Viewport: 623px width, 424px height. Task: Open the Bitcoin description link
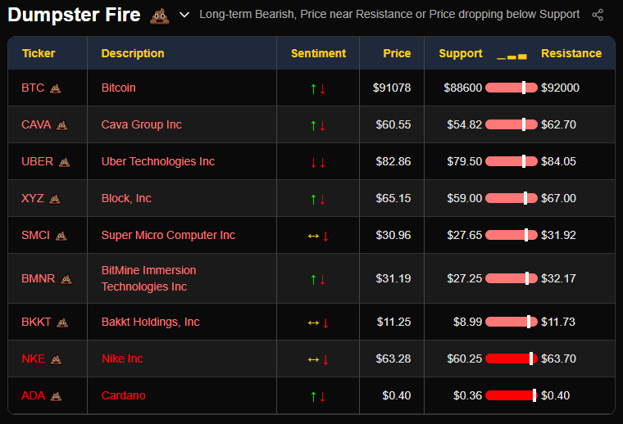119,88
